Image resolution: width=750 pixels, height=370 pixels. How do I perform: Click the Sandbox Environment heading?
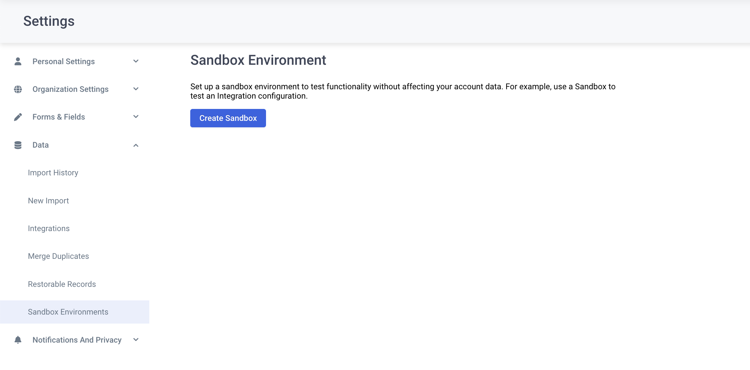click(258, 60)
